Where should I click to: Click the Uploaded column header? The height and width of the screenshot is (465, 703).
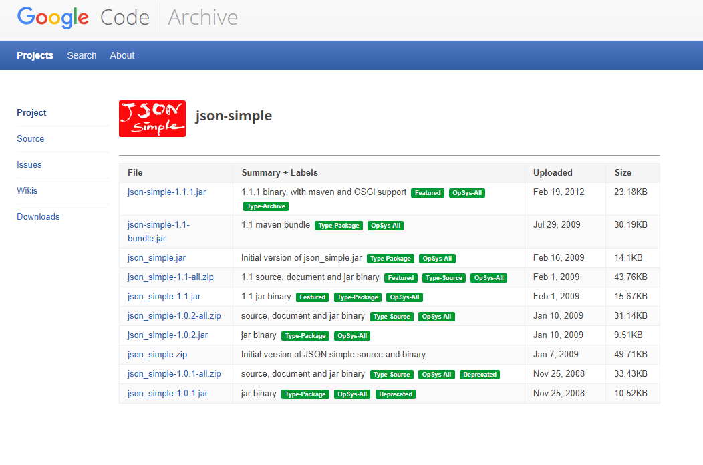point(553,172)
